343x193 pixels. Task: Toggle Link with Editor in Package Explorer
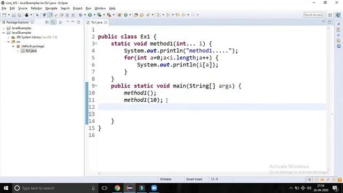click(53, 23)
